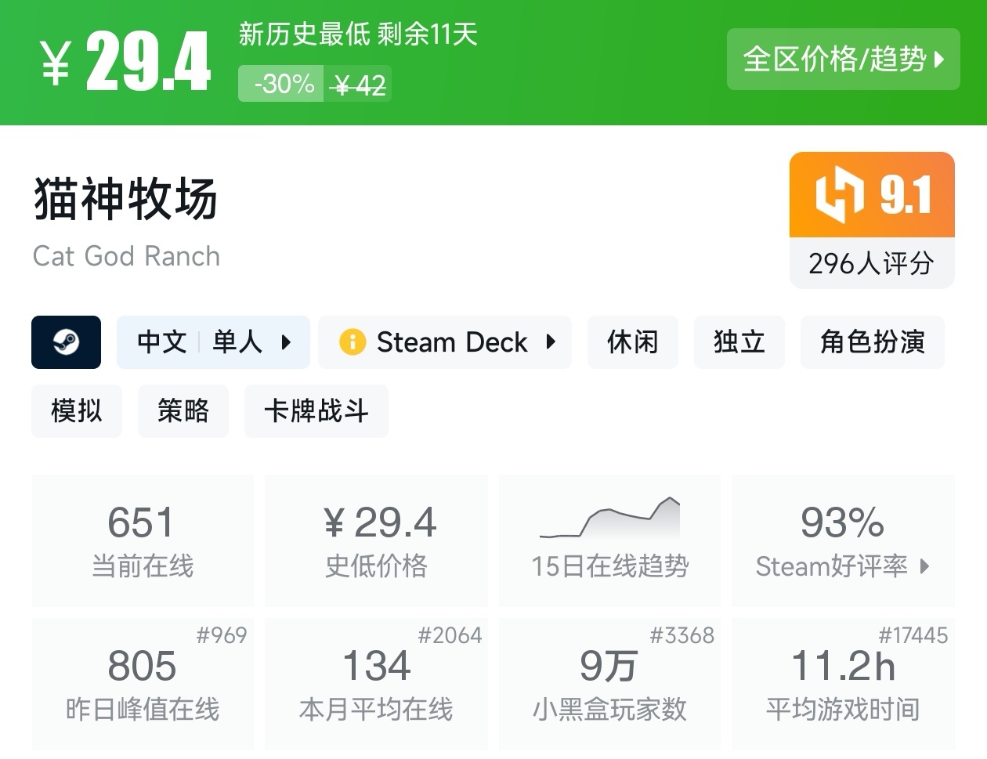Select the 独立 tag
This screenshot has height=759, width=987.
[x=739, y=342]
